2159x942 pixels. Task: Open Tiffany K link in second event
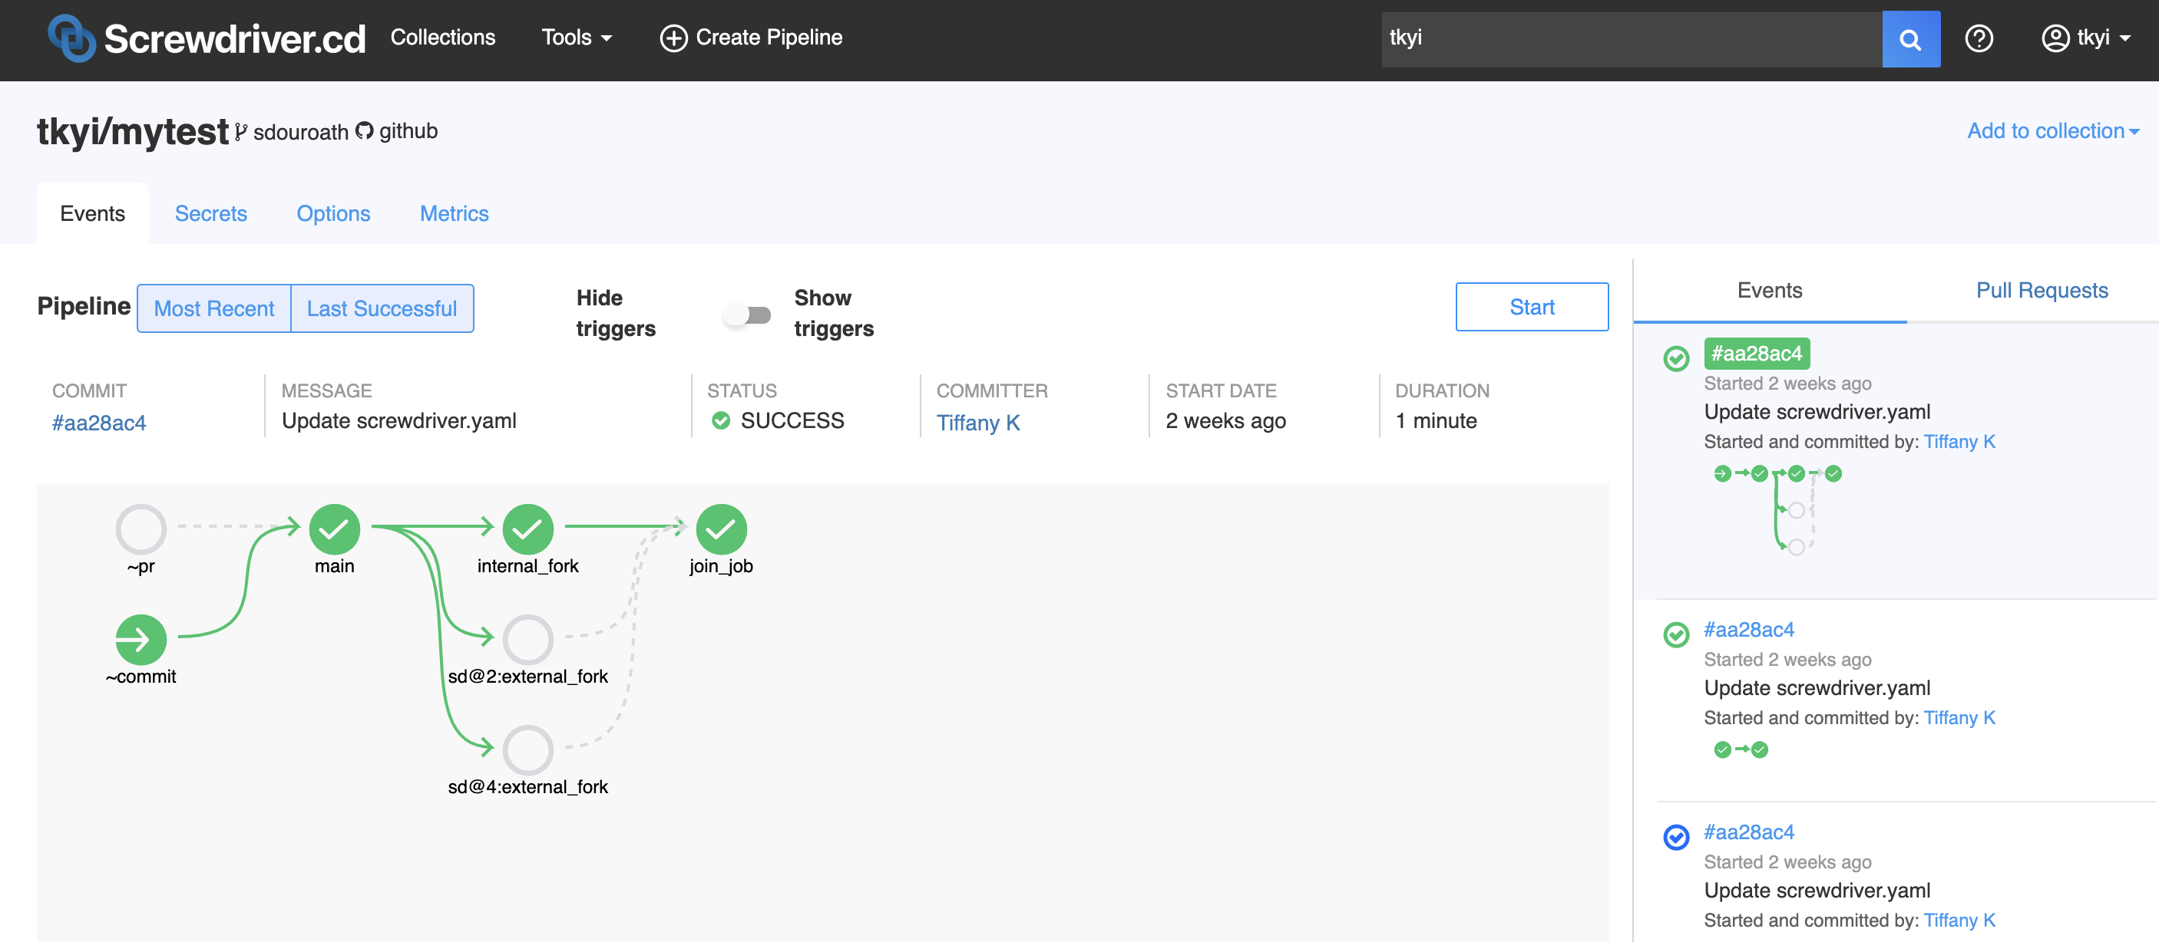click(1959, 717)
